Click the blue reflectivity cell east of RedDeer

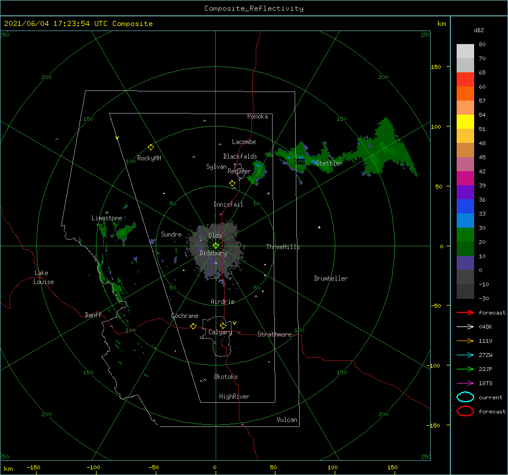[x=258, y=166]
